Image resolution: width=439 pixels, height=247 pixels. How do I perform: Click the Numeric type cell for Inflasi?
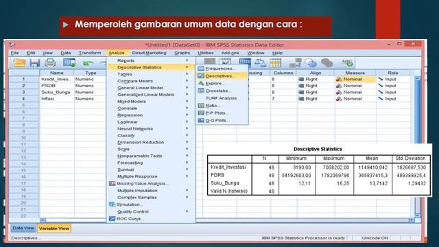point(90,99)
